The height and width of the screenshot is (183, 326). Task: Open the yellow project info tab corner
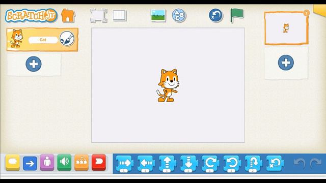click(x=320, y=10)
